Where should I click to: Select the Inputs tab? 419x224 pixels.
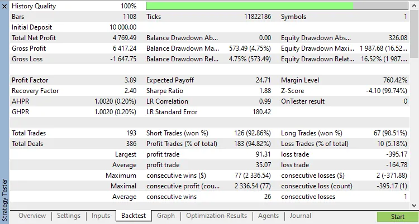[x=101, y=216]
